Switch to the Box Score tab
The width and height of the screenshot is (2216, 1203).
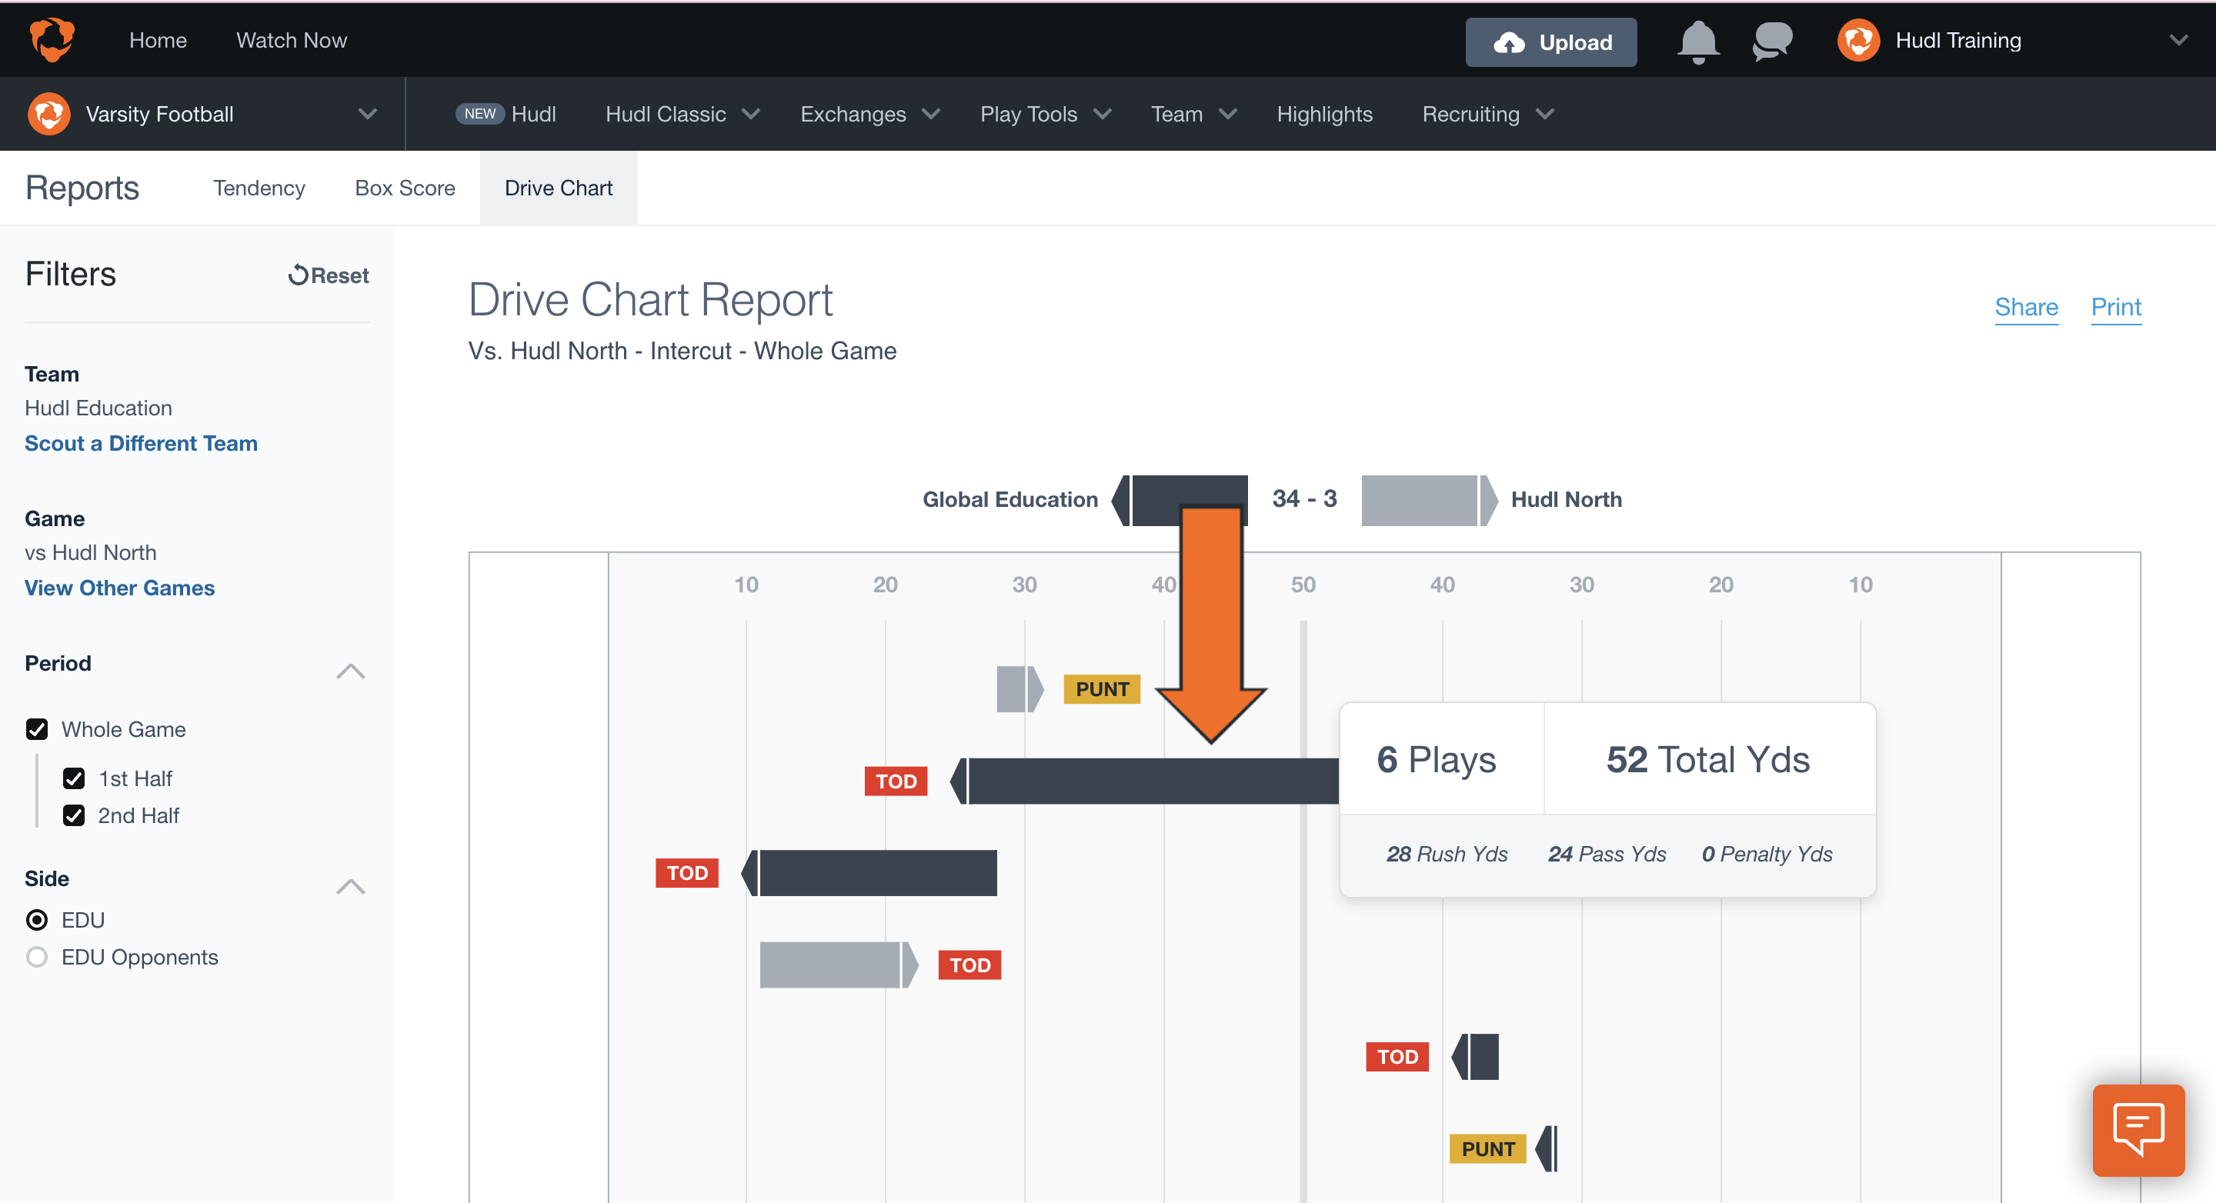[x=405, y=188]
